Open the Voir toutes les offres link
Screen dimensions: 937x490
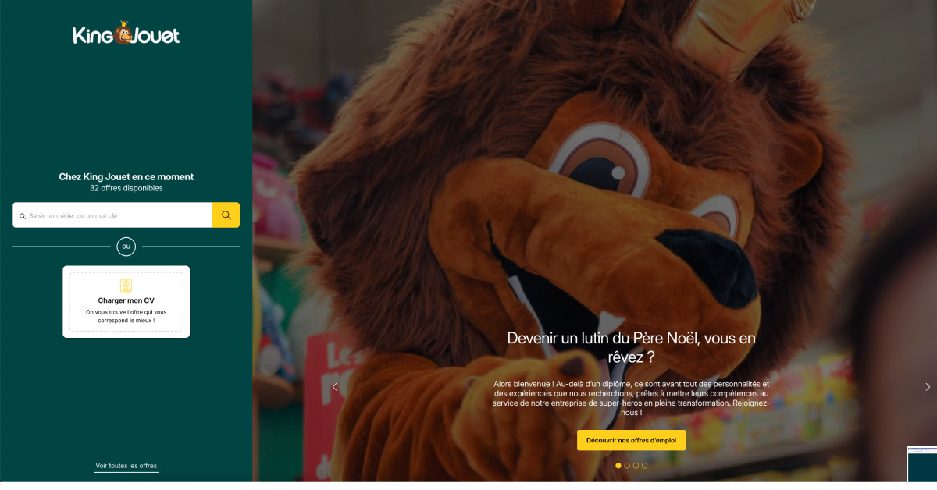point(126,466)
